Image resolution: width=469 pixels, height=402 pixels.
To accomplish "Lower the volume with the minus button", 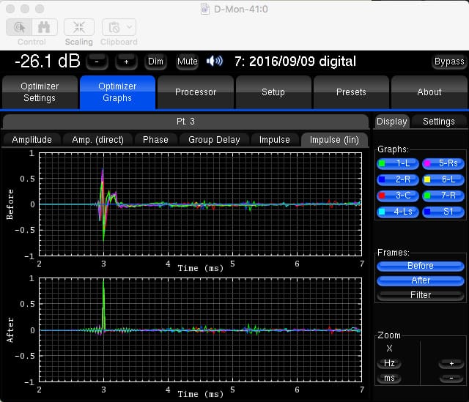I will (x=97, y=62).
